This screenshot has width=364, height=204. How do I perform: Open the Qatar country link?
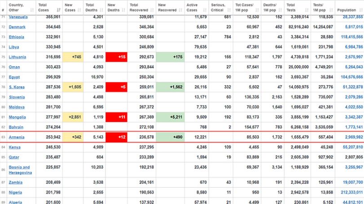click(x=14, y=157)
